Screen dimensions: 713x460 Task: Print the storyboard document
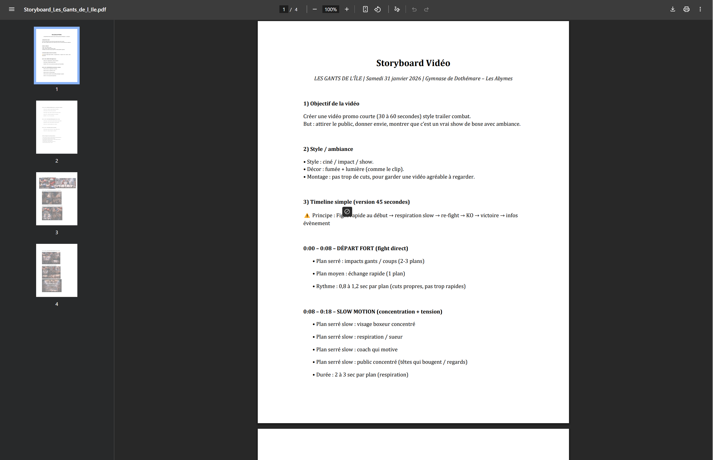pyautogui.click(x=686, y=9)
